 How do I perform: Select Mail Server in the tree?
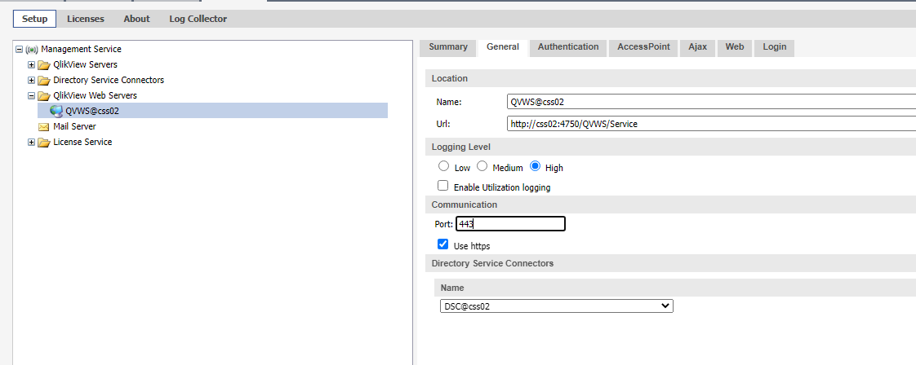click(75, 126)
